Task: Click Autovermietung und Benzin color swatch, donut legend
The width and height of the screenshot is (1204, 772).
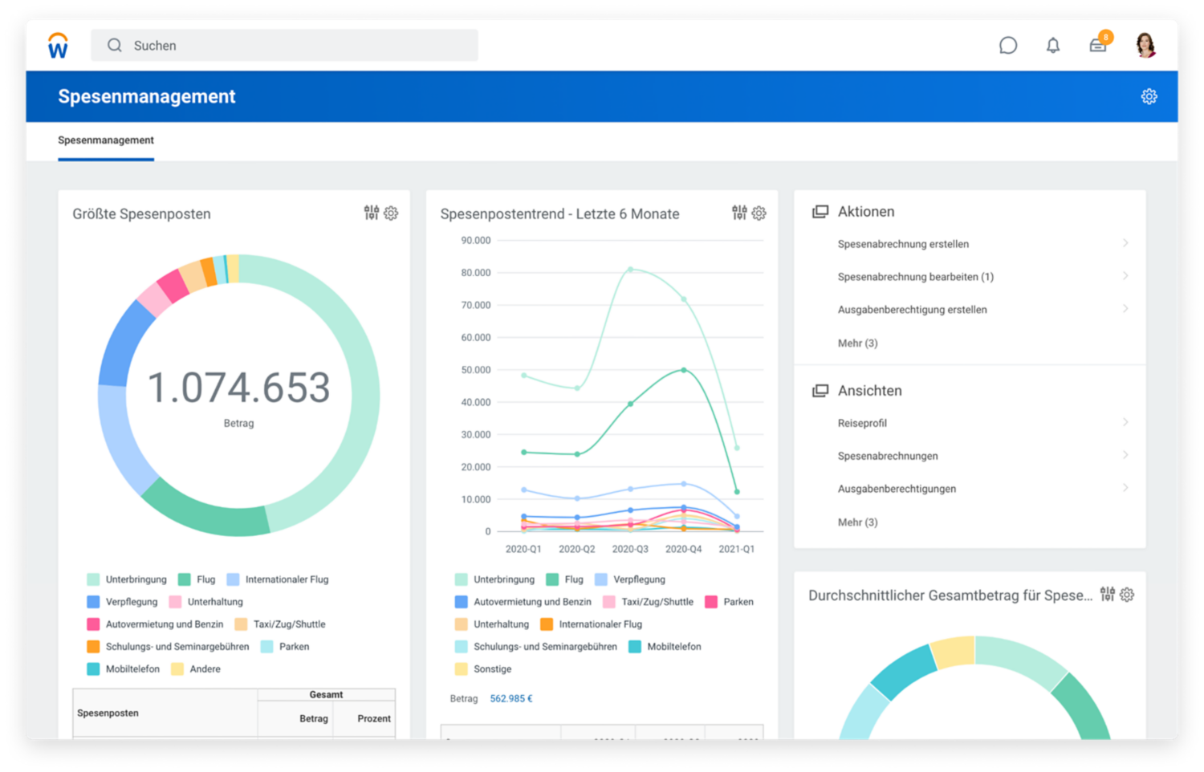Action: coord(93,624)
